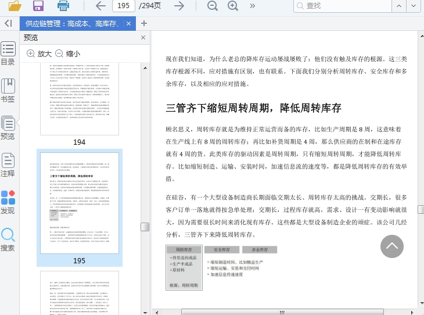Open a file with the folder icon
This screenshot has height=315, width=424.
(15, 6)
